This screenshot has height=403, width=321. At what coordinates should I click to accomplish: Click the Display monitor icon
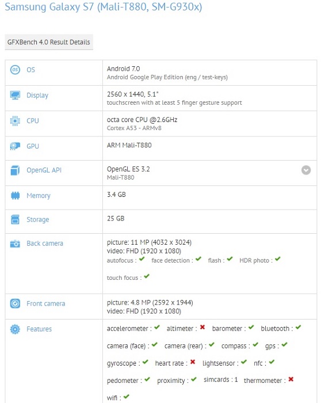[x=15, y=95]
